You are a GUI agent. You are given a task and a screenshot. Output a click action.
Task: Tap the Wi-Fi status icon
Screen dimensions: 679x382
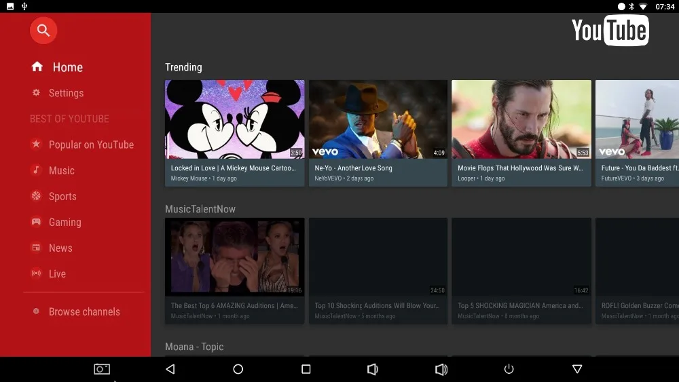coord(643,7)
